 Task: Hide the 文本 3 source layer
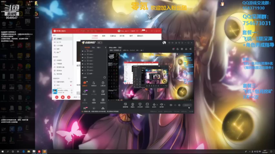tap(82, 57)
